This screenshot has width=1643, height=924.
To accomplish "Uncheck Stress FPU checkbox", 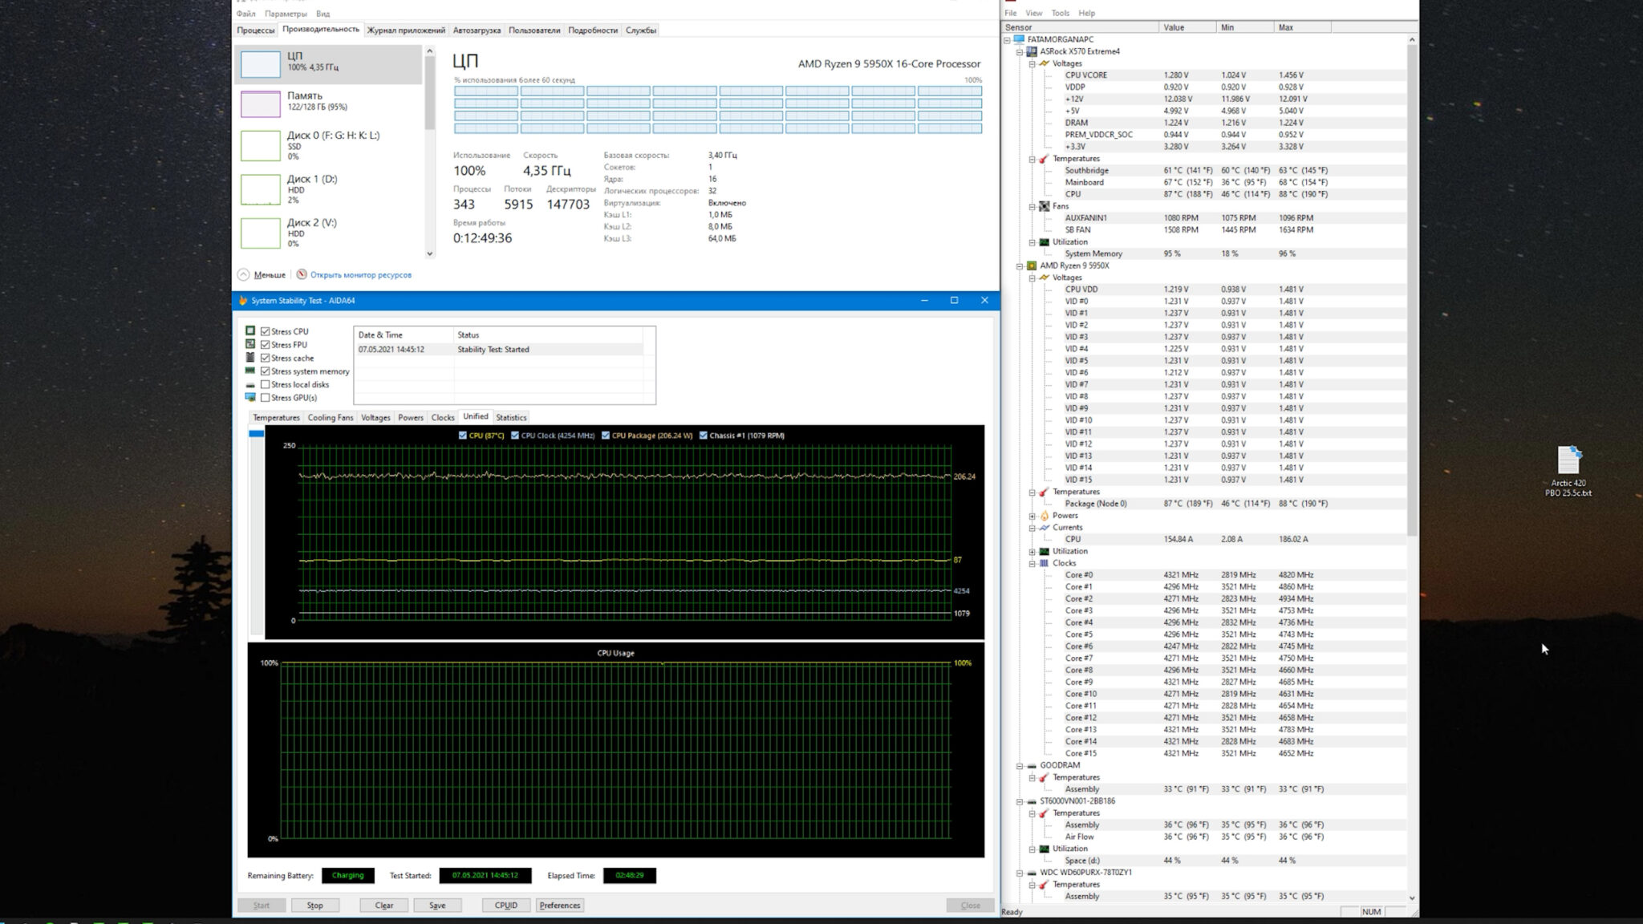I will [266, 344].
